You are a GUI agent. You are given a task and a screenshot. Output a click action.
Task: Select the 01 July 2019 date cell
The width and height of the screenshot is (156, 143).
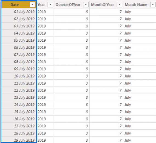click(19, 12)
